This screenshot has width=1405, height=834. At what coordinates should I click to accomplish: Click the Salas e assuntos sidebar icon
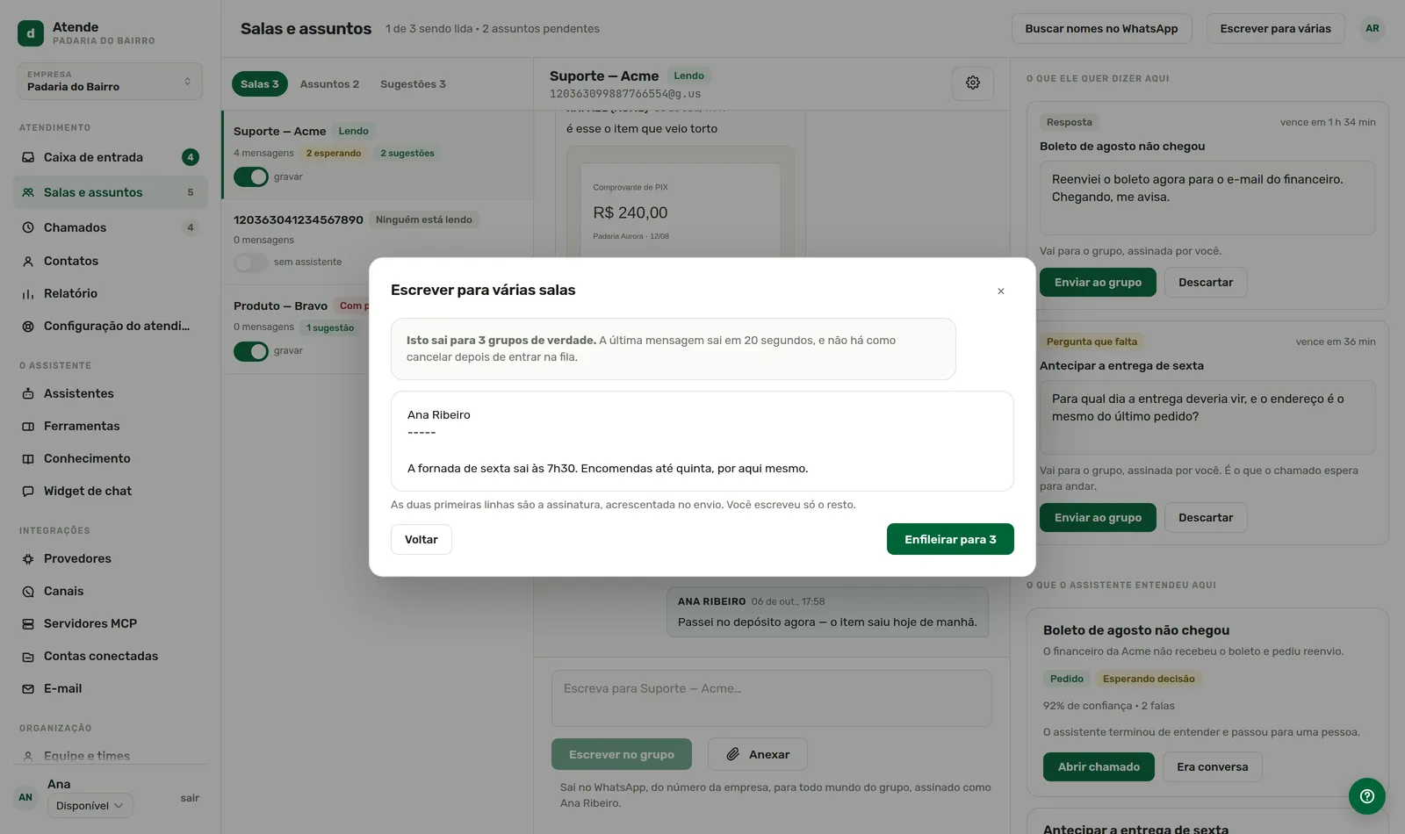click(x=28, y=192)
